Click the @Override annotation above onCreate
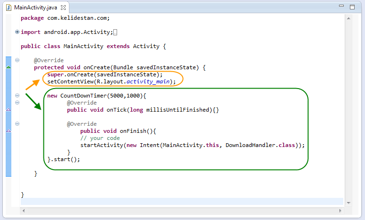The image size is (365, 220). [x=49, y=60]
